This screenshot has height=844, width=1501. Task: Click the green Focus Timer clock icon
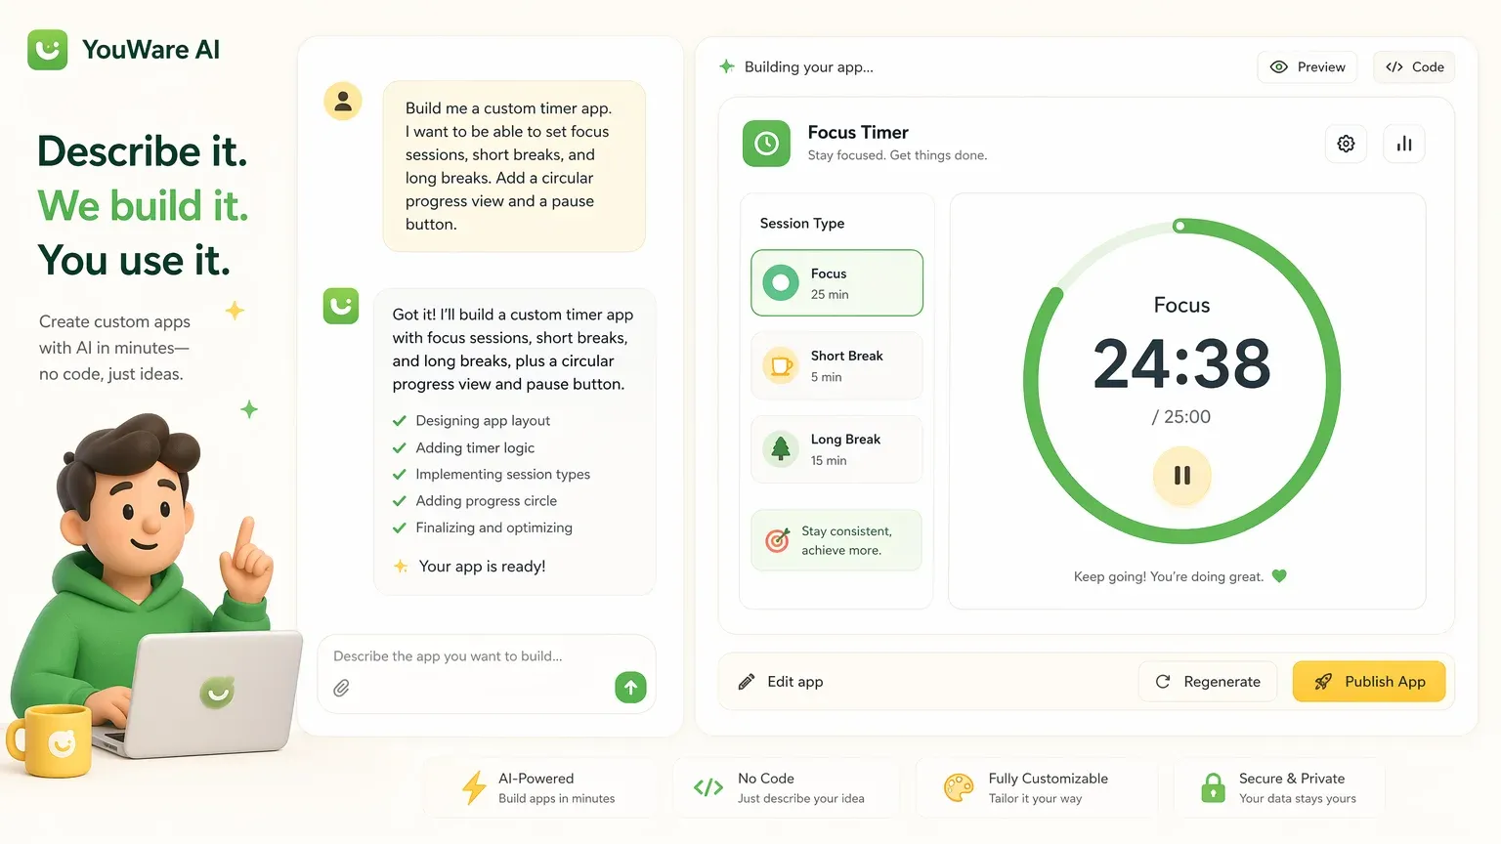click(x=766, y=144)
